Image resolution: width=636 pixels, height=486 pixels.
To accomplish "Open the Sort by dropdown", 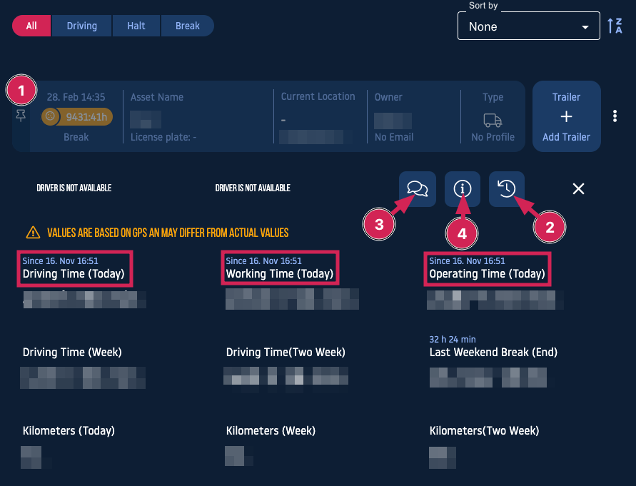I will click(528, 27).
